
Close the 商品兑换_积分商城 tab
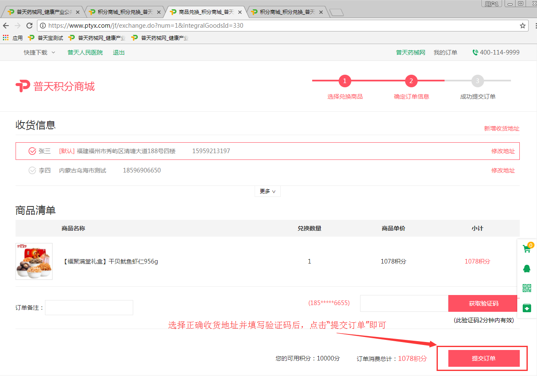(x=240, y=12)
